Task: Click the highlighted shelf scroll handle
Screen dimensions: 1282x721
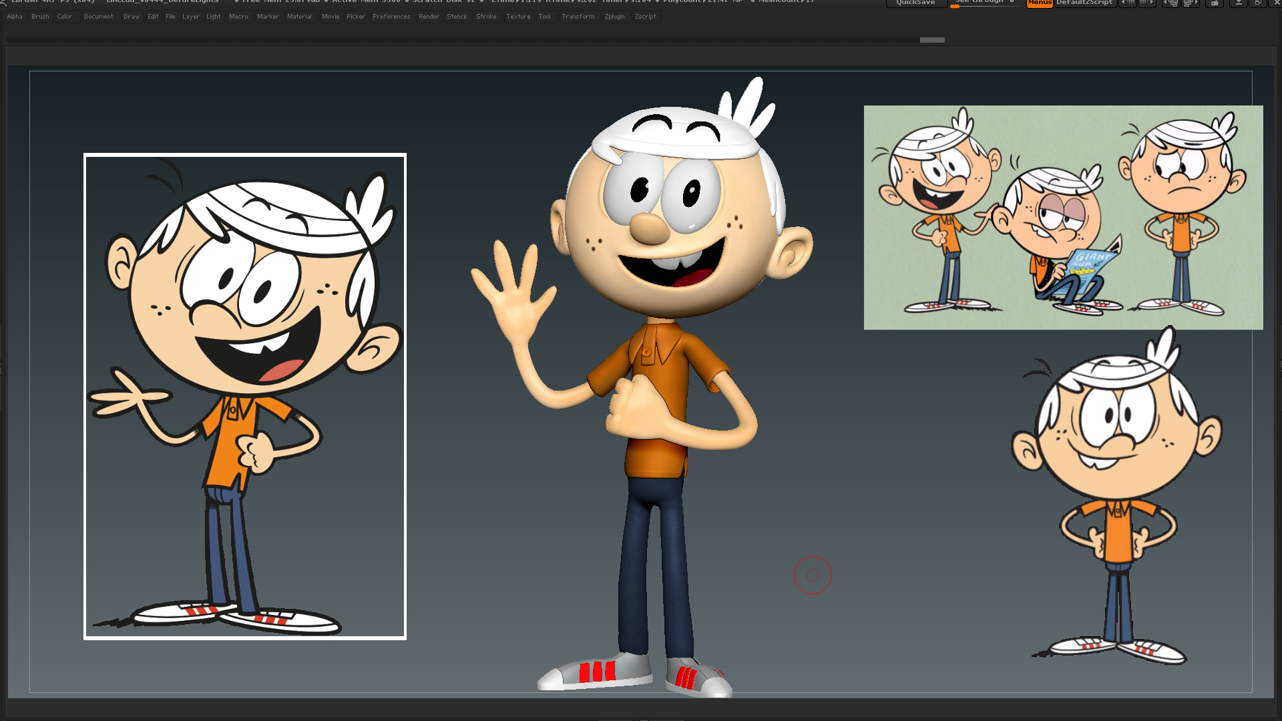Action: 932,40
